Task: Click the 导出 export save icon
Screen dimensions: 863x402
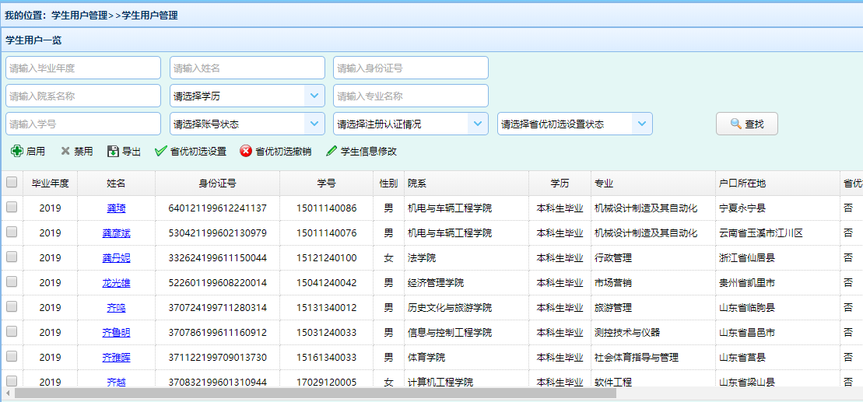Action: pyautogui.click(x=113, y=152)
